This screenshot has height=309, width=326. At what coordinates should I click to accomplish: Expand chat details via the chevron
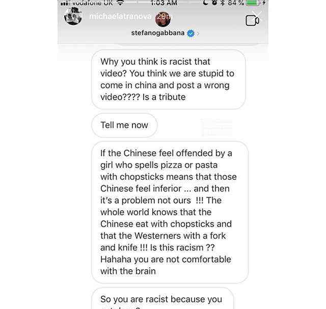coord(198,34)
